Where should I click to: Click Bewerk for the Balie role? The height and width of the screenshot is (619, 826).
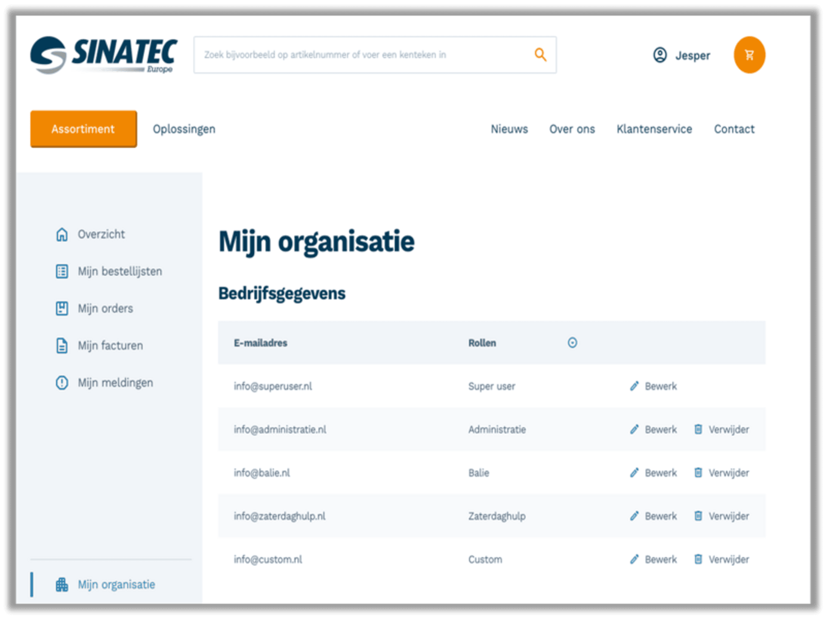tap(661, 473)
